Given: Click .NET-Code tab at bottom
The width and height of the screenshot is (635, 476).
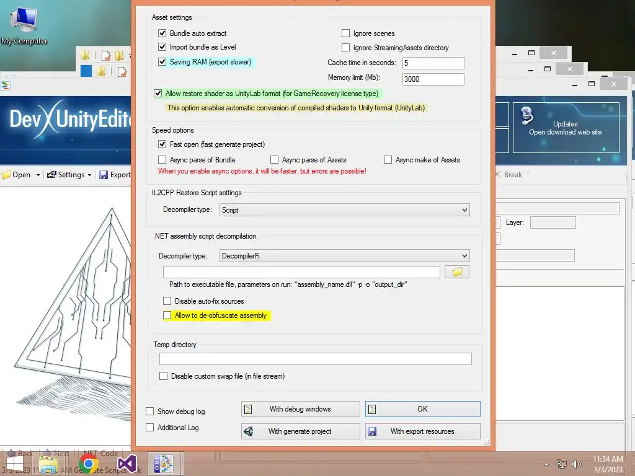Looking at the screenshot, I should (100, 453).
